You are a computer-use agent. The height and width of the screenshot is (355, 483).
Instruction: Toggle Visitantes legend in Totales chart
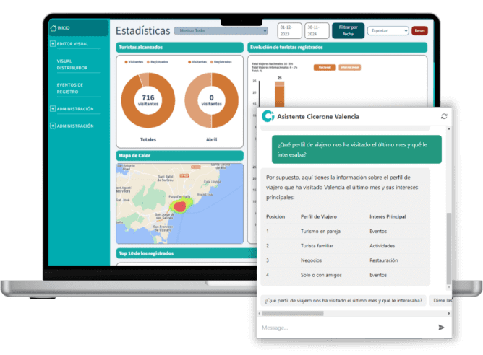(136, 62)
